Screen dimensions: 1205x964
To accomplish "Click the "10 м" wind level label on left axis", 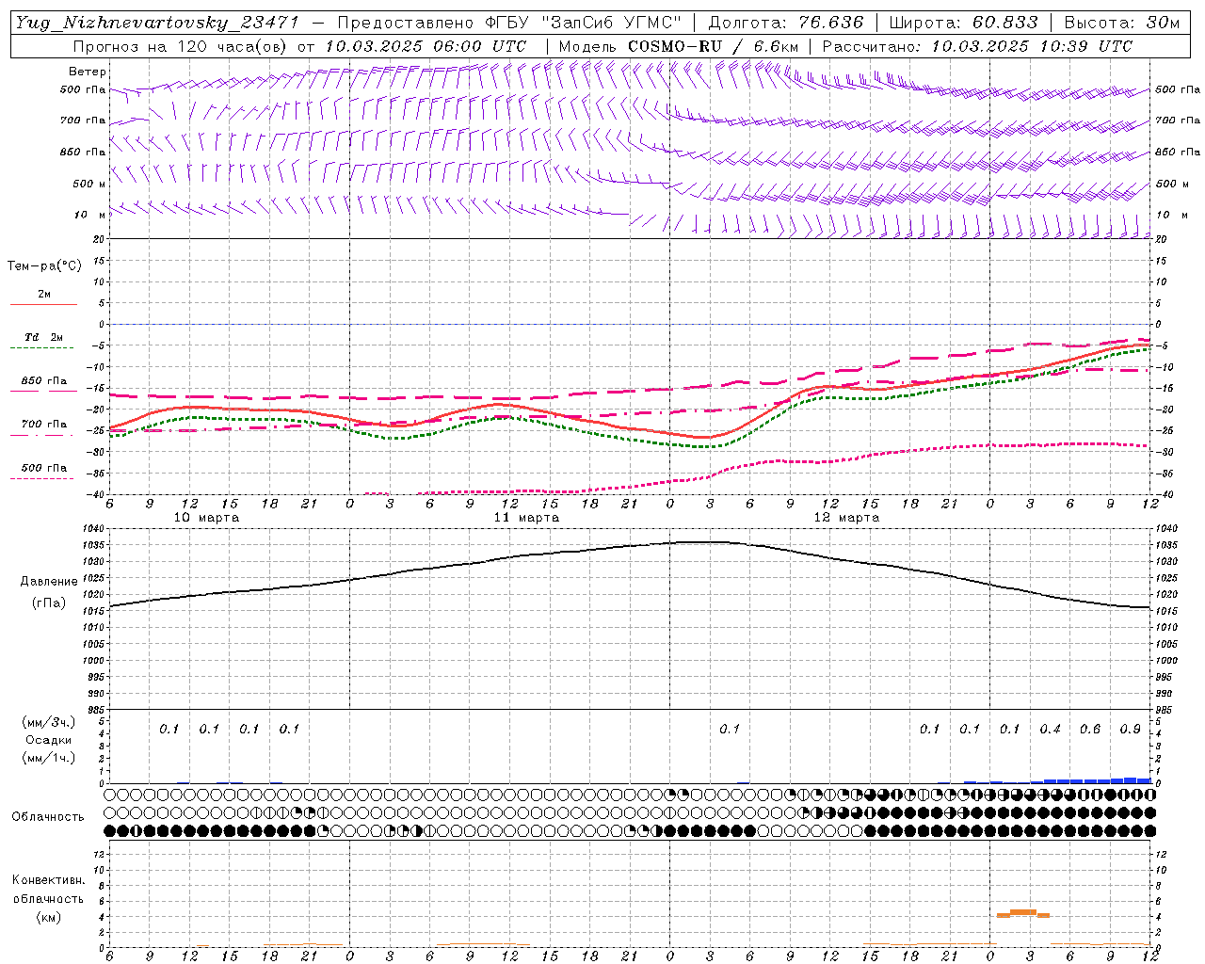I will (x=90, y=216).
